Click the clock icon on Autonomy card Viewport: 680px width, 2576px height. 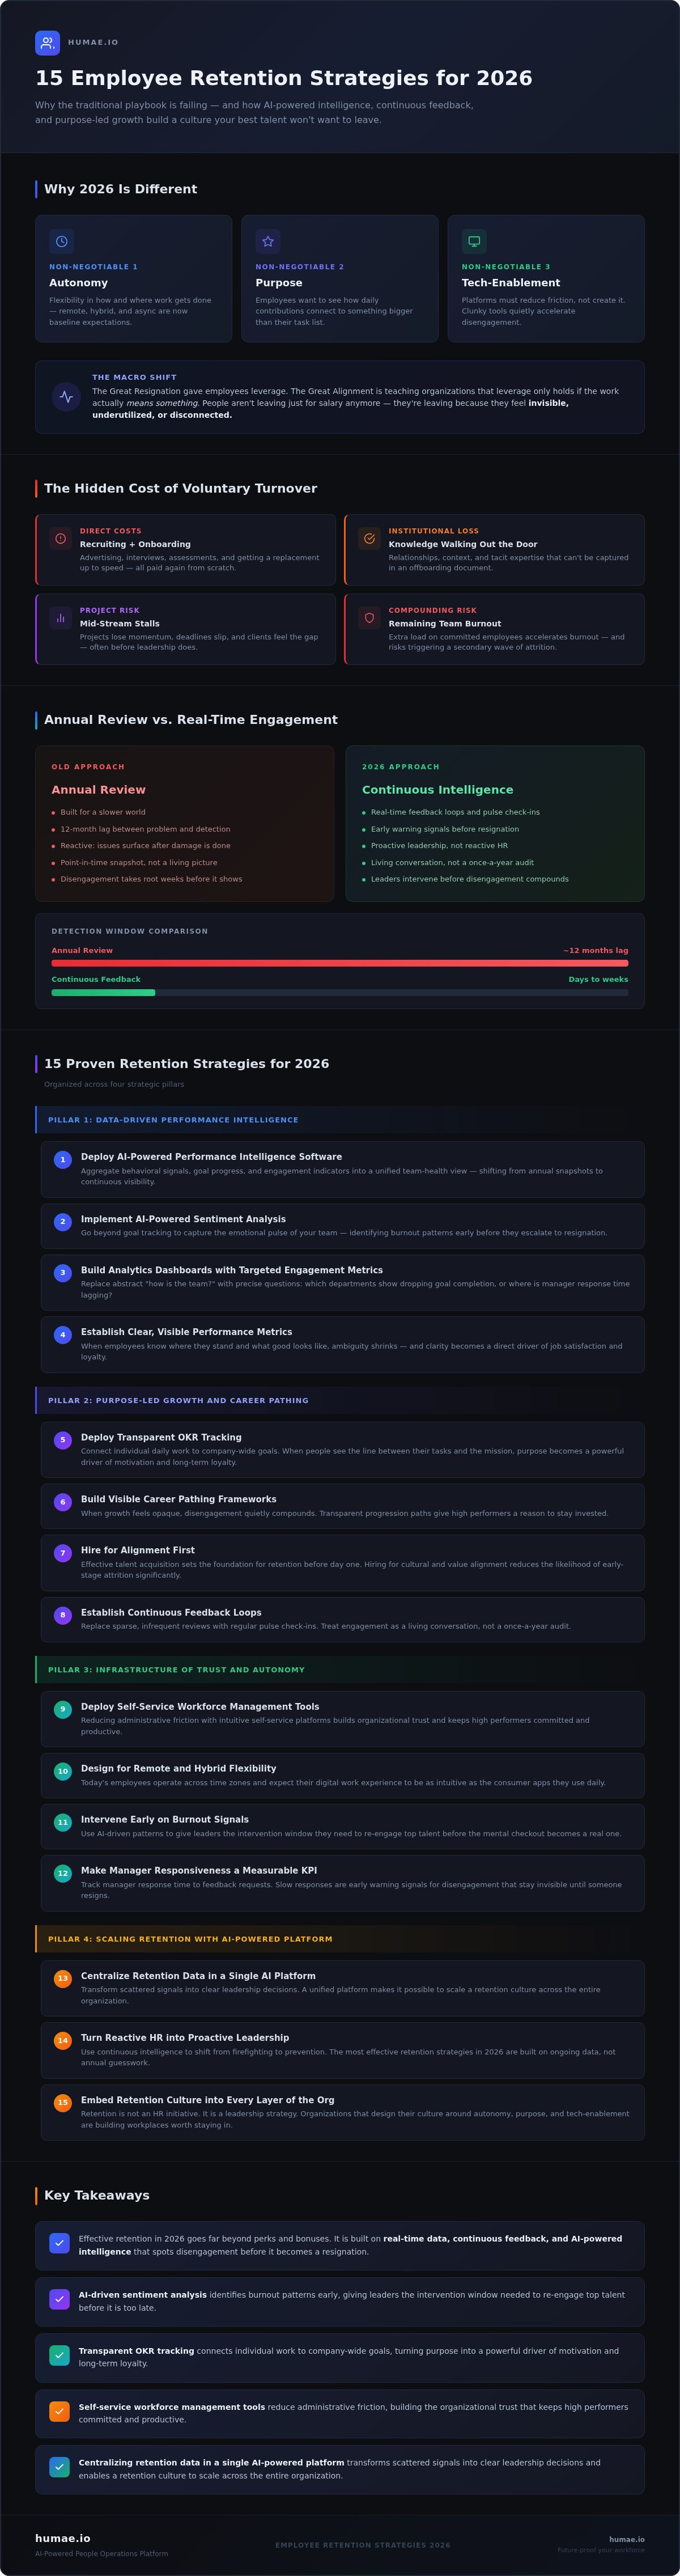tap(62, 241)
